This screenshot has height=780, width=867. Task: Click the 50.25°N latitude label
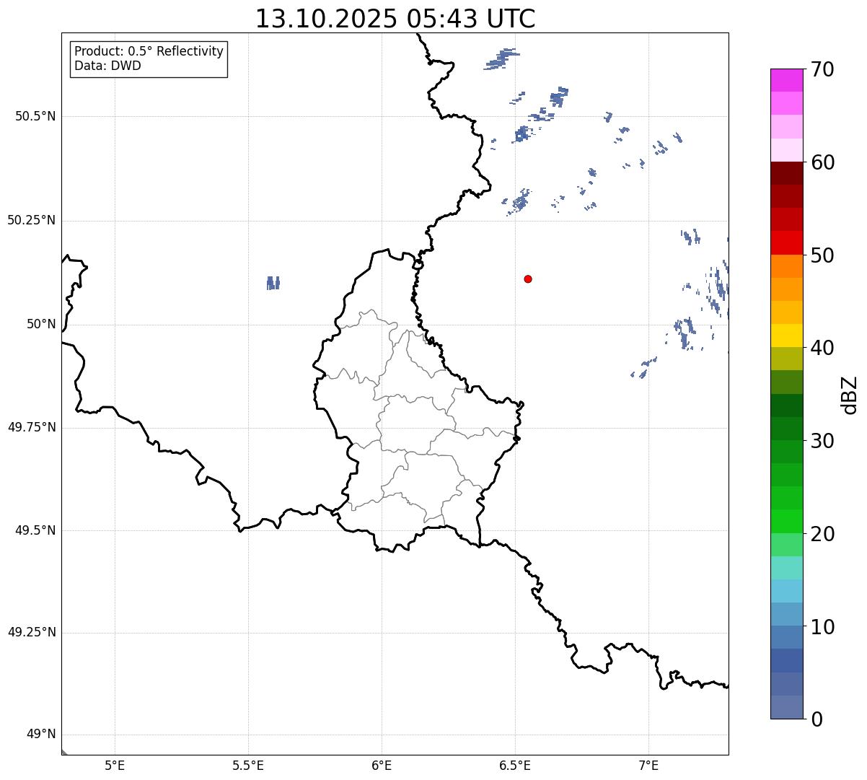(32, 220)
